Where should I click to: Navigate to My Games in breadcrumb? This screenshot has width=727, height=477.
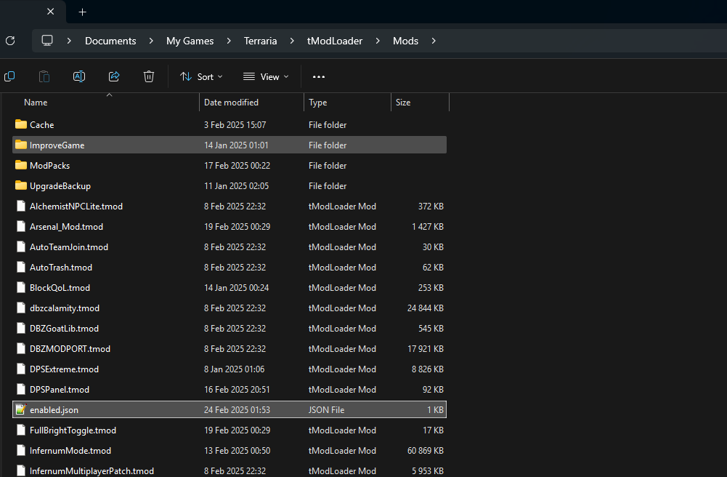pos(190,41)
